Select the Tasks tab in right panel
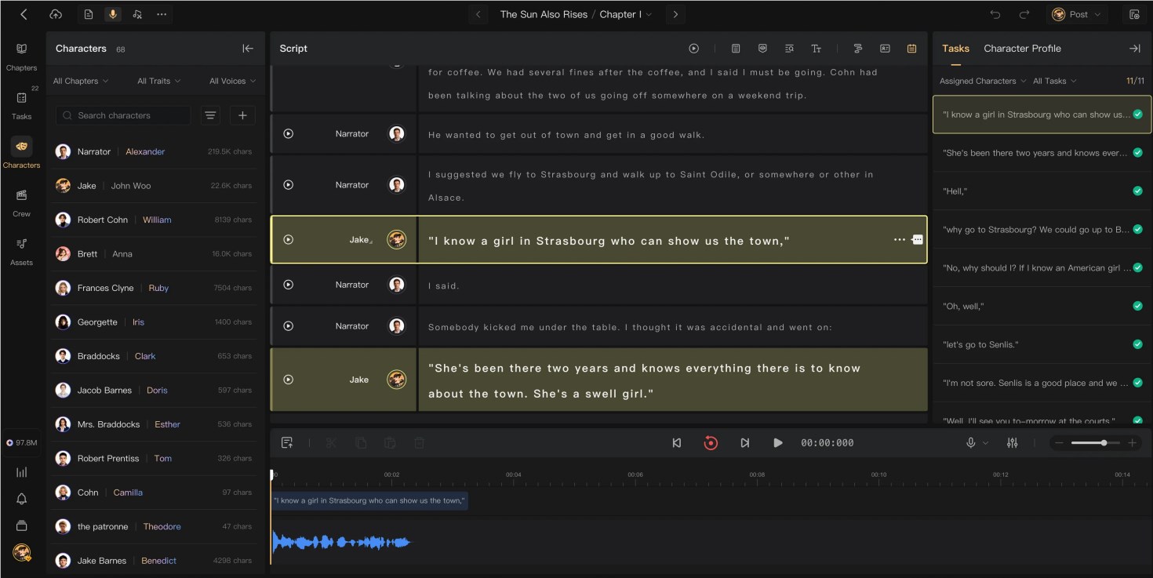 coord(955,49)
